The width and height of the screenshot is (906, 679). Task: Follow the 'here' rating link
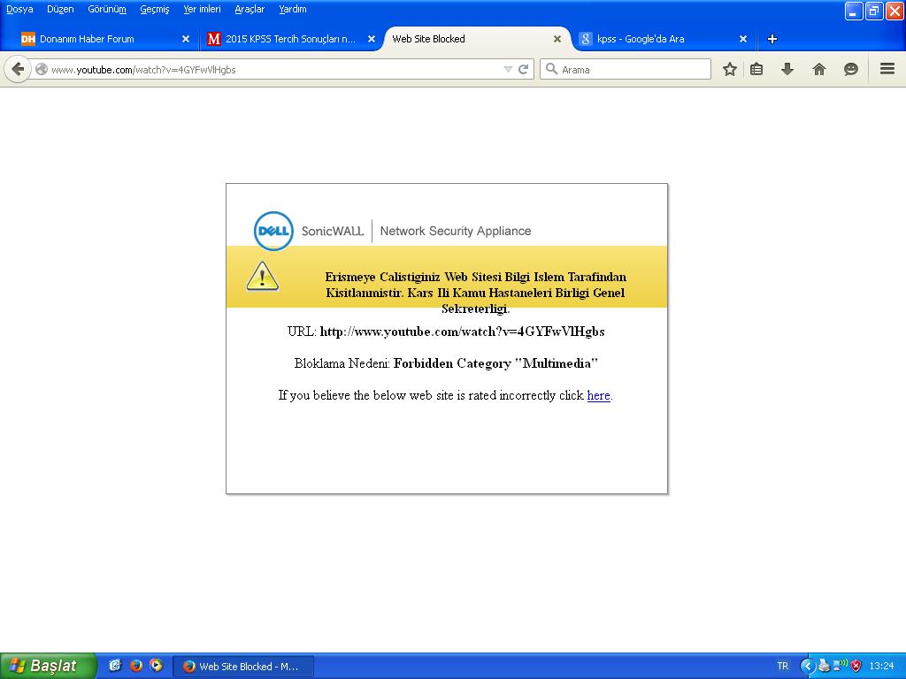tap(599, 395)
